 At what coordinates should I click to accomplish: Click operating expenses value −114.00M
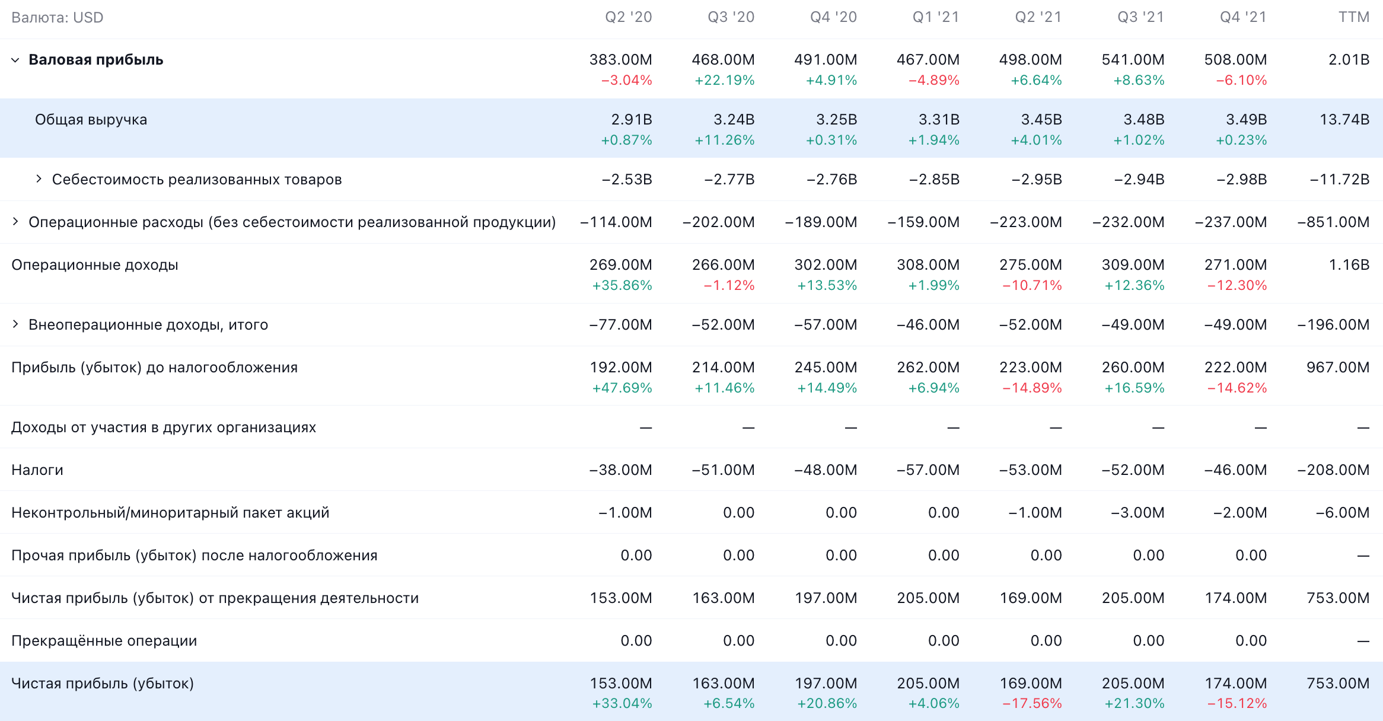tap(616, 222)
